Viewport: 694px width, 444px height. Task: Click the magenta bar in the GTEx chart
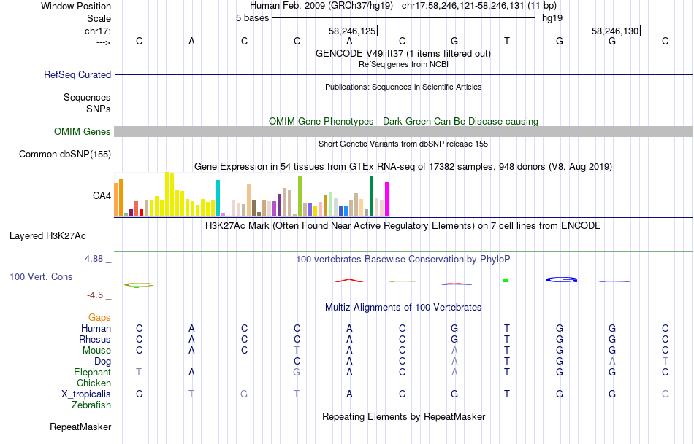(387, 199)
